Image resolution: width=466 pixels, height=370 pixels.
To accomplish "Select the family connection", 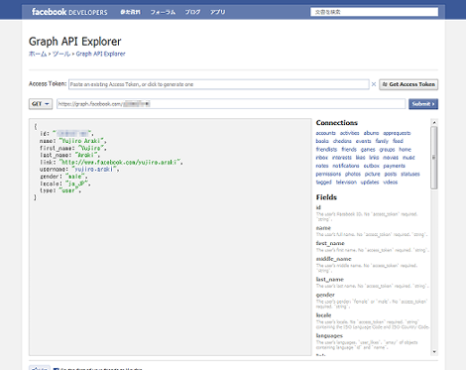I will coord(382,141).
